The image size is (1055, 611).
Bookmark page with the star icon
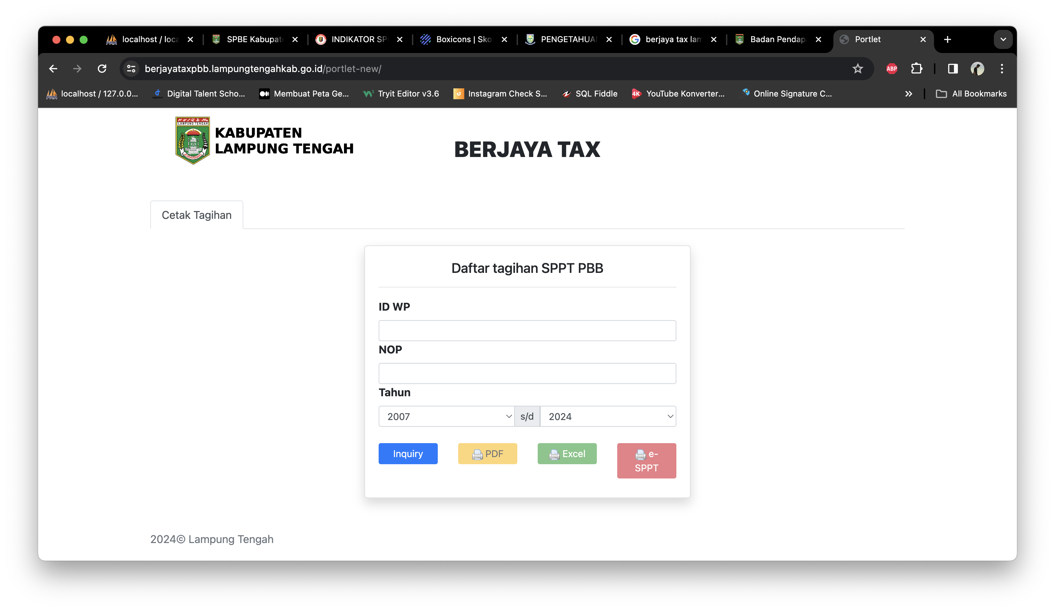[858, 69]
